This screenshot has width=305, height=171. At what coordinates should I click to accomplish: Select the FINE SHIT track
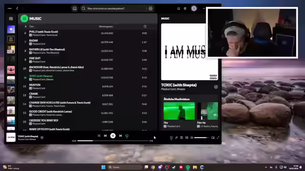88,60
